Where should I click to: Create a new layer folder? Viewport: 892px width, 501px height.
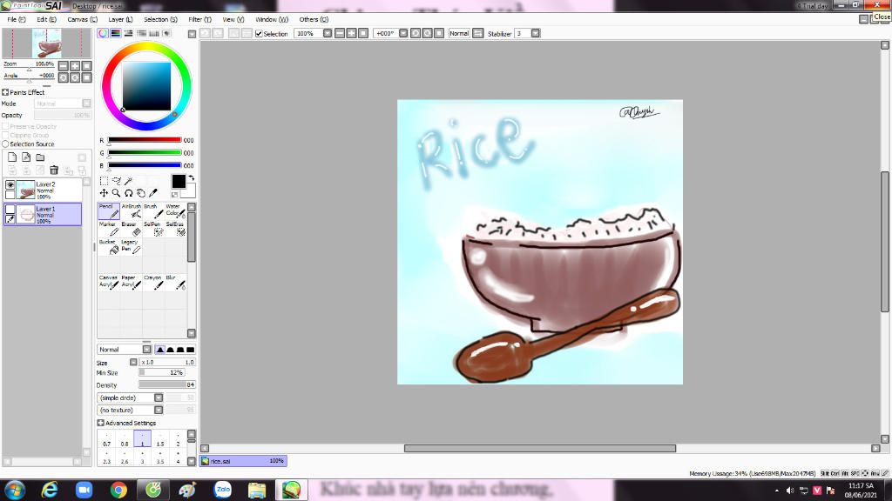click(40, 157)
